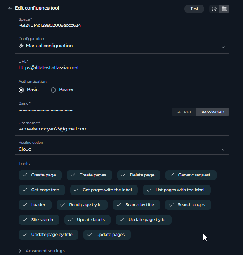Image resolution: width=243 pixels, height=255 pixels.
Task: Switch to JSON code view icon
Action: pos(214,9)
